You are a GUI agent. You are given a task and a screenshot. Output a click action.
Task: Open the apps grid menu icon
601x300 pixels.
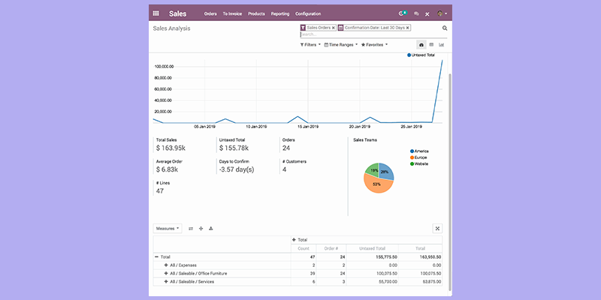click(156, 13)
